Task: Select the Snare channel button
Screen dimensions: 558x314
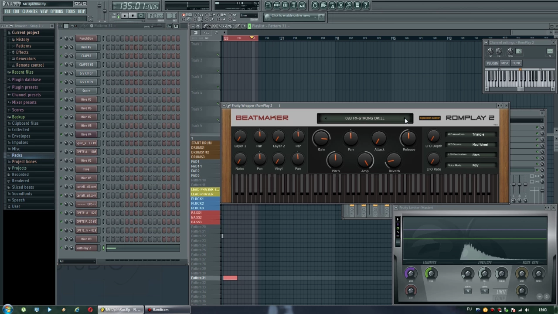Action: pos(86,91)
